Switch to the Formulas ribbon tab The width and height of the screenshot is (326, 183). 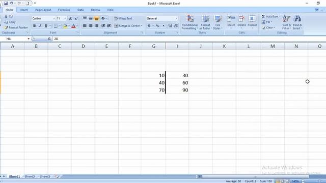pyautogui.click(x=64, y=10)
